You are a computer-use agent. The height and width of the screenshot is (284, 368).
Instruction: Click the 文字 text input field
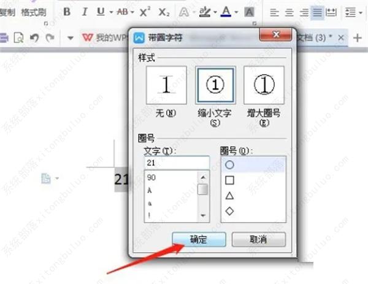coord(177,163)
